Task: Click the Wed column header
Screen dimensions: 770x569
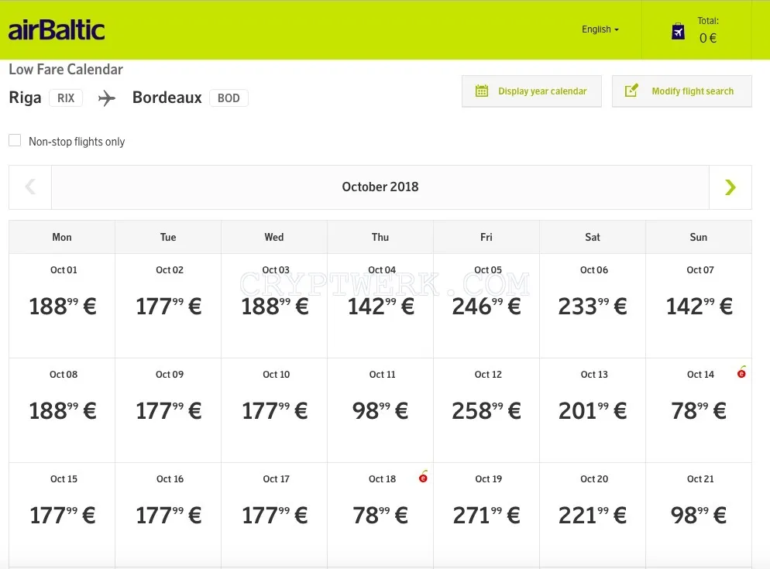Action: [x=274, y=237]
